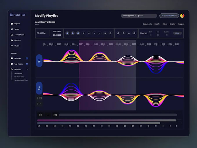197x148 pixels.
Task: Click vertical zoom-in plus icon under R channel
Action: pyautogui.click(x=41, y=98)
